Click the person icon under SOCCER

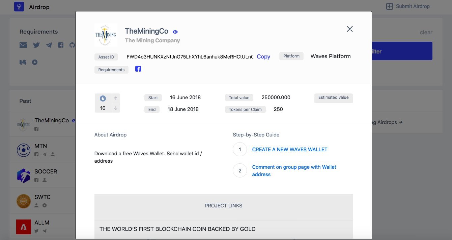(x=45, y=180)
